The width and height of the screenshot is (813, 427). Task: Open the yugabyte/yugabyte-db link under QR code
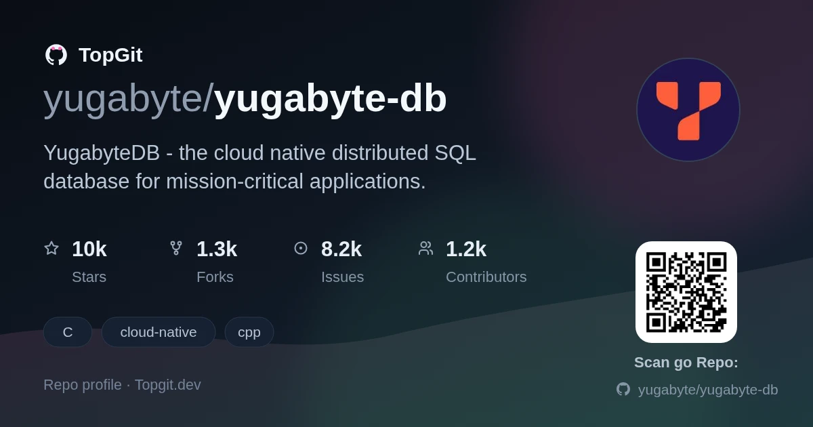click(x=708, y=390)
